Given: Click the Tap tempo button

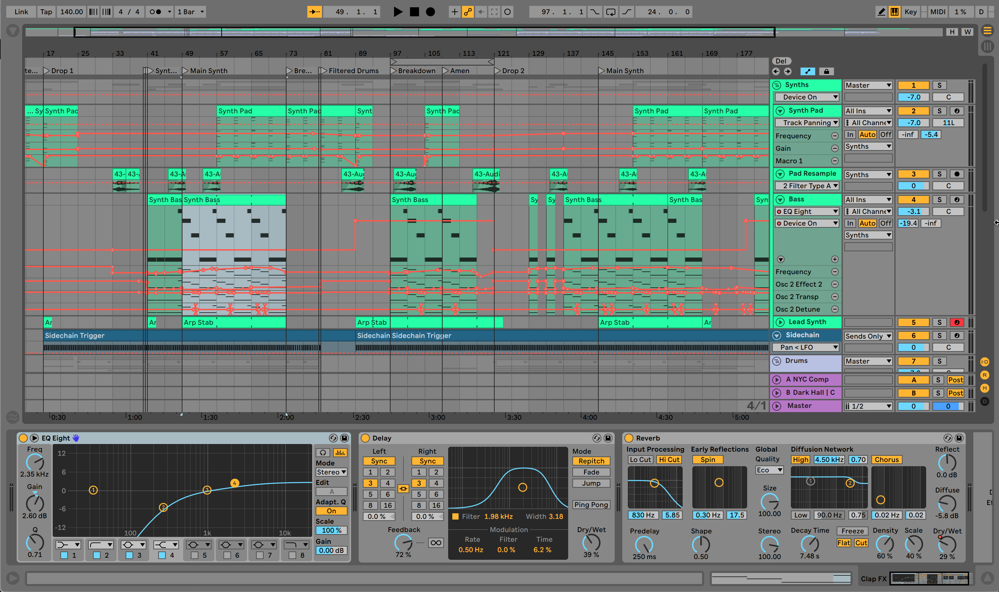Looking at the screenshot, I should pos(46,12).
